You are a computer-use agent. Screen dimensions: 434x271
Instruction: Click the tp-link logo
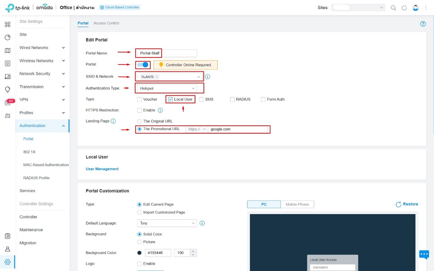(x=18, y=8)
